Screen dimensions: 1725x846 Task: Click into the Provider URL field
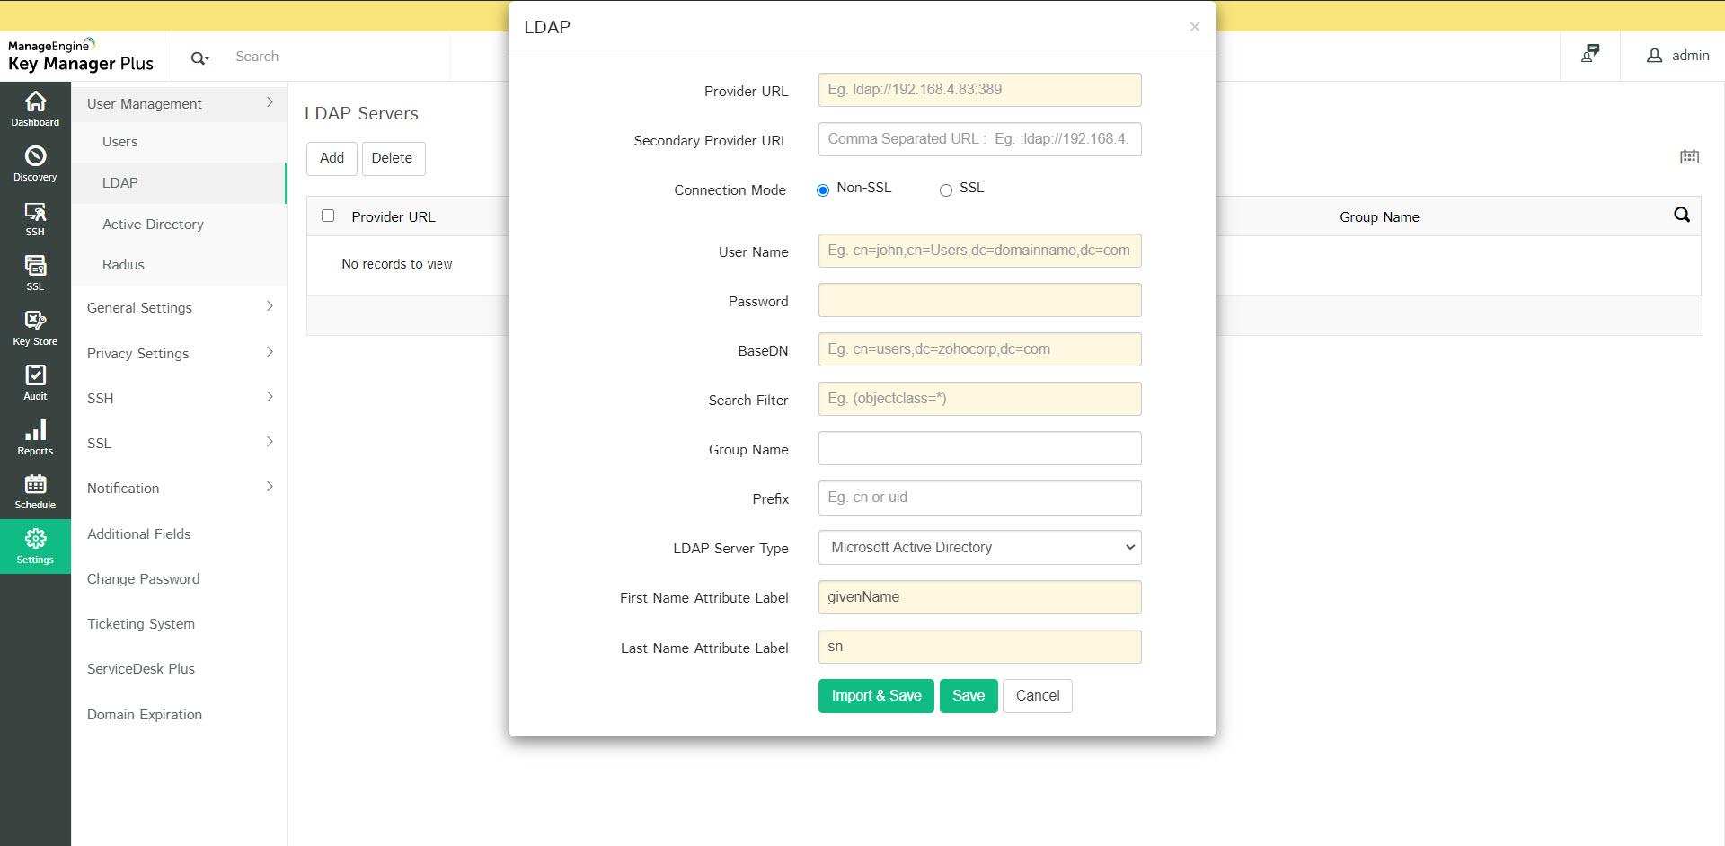pyautogui.click(x=979, y=90)
